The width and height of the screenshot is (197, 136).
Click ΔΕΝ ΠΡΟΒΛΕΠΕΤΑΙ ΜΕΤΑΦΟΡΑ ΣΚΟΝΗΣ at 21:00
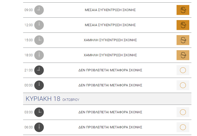pos(110,70)
